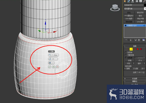Toggle Show End Result icon
This screenshot has width=146, height=103.
(x=131, y=40)
